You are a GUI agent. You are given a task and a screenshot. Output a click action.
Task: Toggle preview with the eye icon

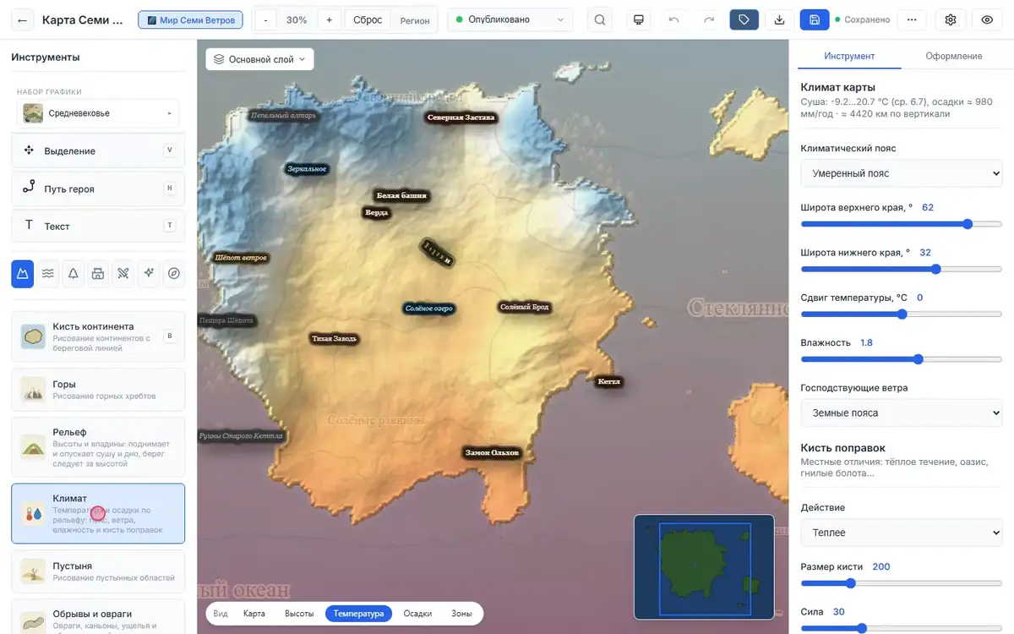[x=987, y=19]
